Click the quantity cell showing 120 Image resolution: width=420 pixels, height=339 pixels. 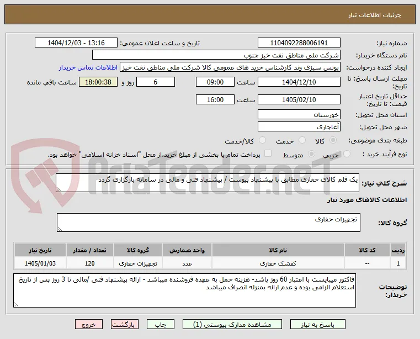coord(90,263)
